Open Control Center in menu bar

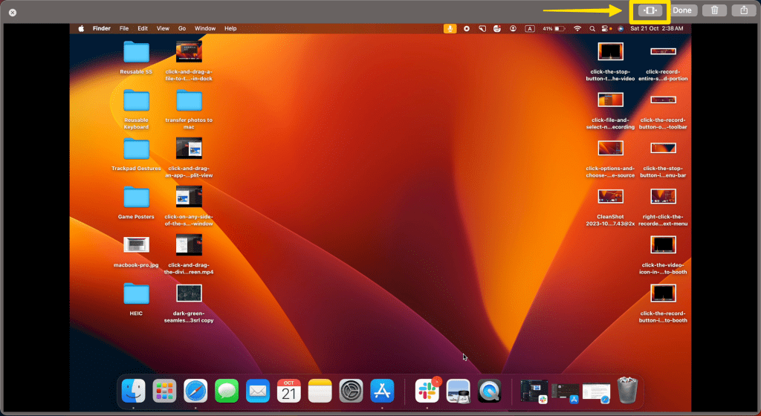coord(606,29)
